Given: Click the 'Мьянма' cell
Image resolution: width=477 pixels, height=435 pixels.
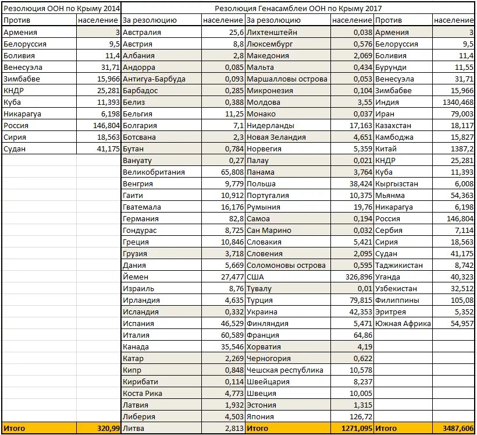Looking at the screenshot, I should point(403,195).
